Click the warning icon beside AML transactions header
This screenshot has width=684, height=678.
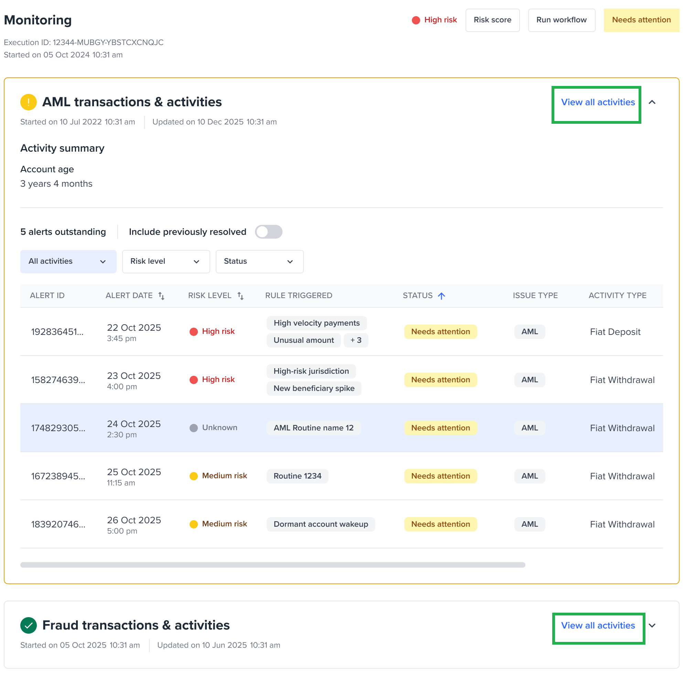coord(28,102)
